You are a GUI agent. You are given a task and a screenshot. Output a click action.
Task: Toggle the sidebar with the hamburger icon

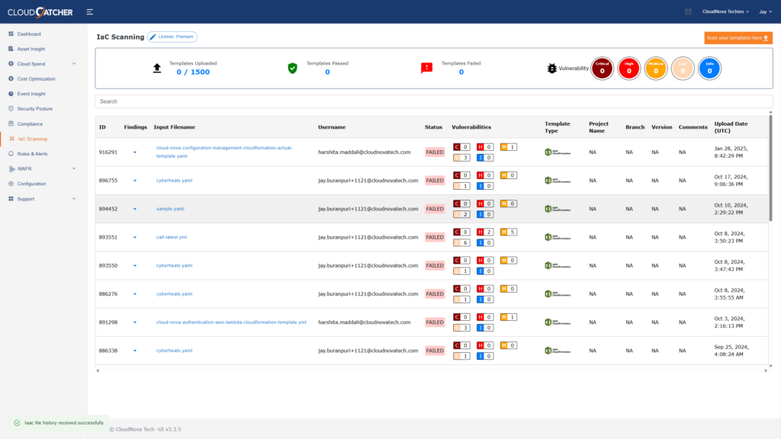click(89, 11)
